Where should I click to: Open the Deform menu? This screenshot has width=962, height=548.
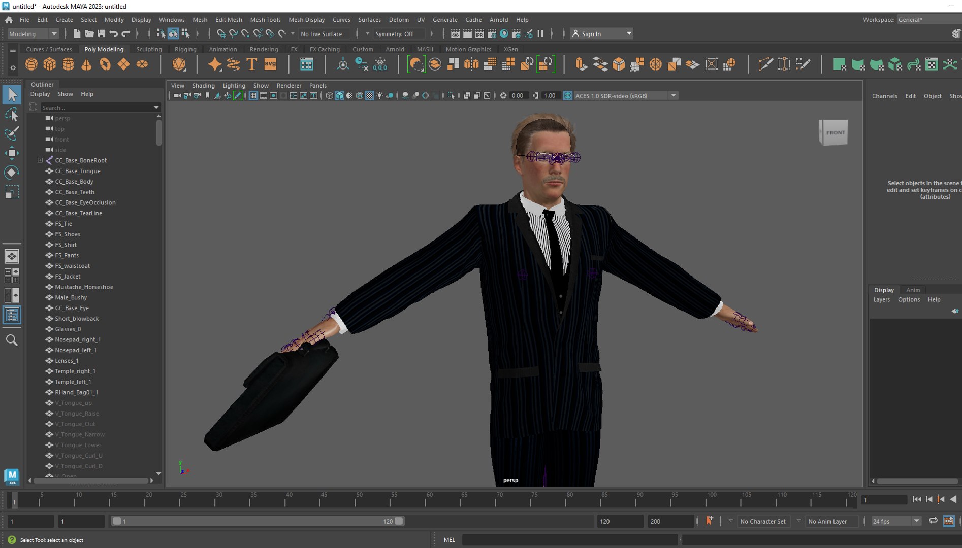point(399,20)
